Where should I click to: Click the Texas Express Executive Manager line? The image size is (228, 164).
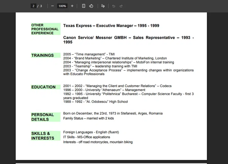(x=111, y=26)
